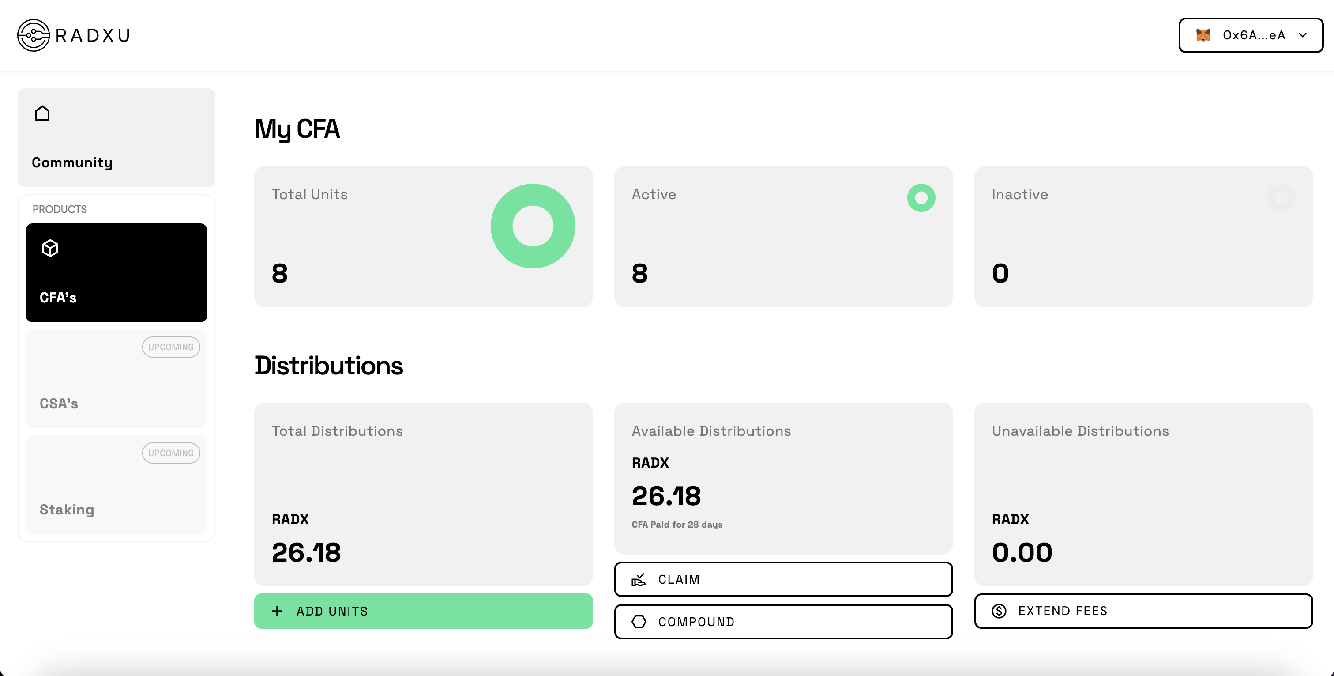Select the home icon in the sidebar
The image size is (1334, 676).
[42, 113]
